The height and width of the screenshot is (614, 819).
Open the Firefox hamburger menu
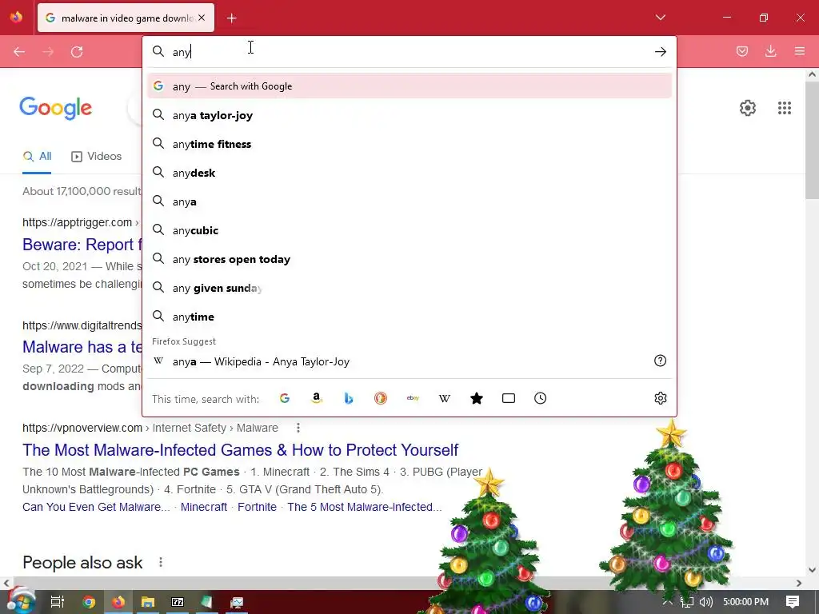pyautogui.click(x=800, y=51)
